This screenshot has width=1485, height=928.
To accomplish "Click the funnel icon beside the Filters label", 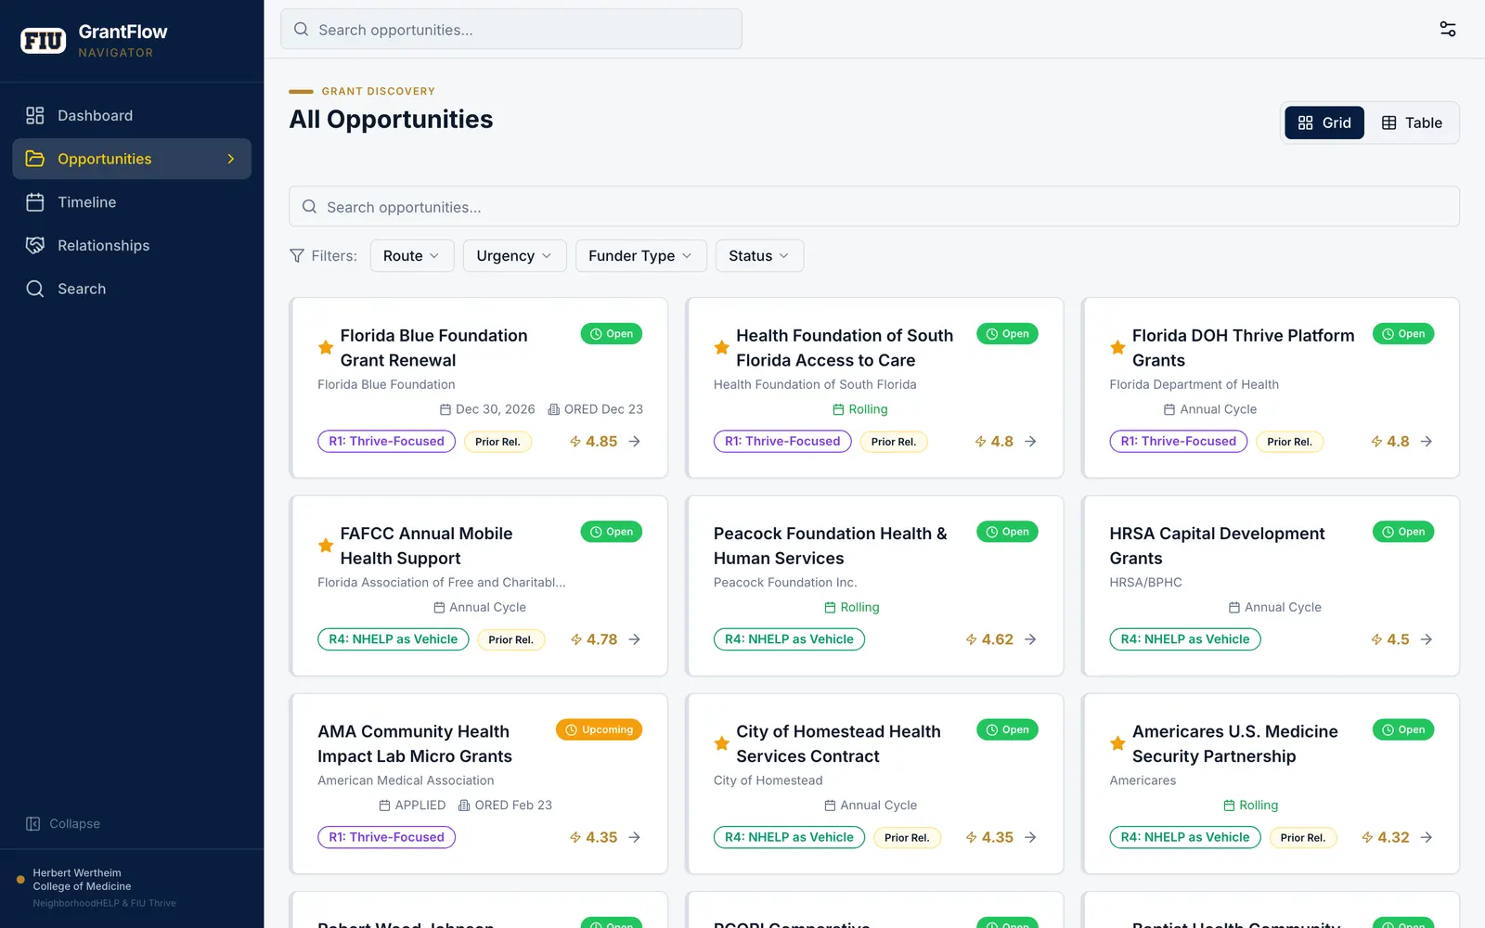I will [297, 256].
